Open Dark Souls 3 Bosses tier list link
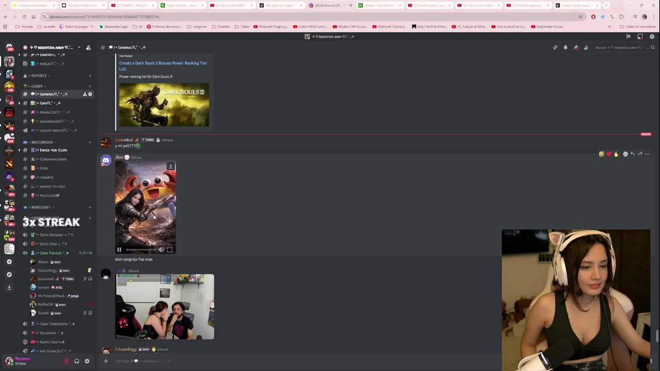This screenshot has width=660, height=371. tap(163, 65)
